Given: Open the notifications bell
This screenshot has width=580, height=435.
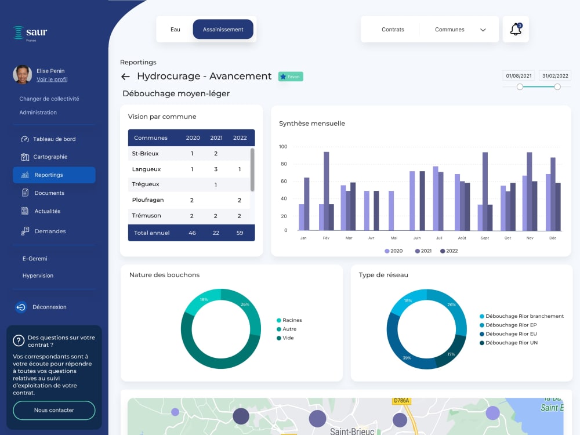Looking at the screenshot, I should click(x=516, y=29).
